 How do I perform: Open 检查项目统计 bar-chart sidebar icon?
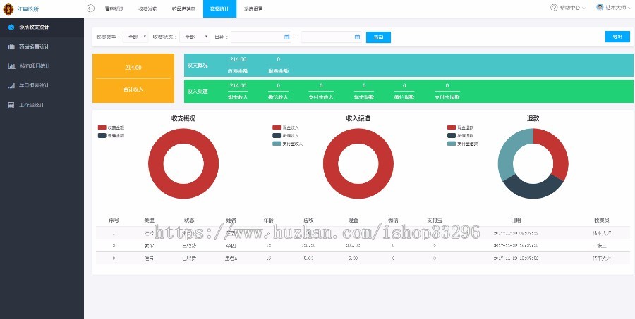11,66
